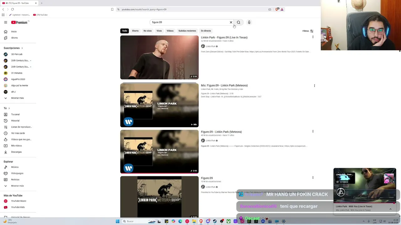Click the magnifier search button
The height and width of the screenshot is (225, 401).
[238, 22]
